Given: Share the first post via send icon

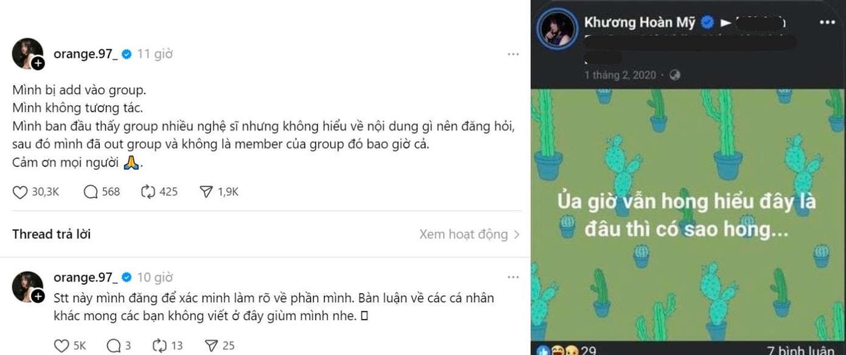Looking at the screenshot, I should tap(206, 192).
